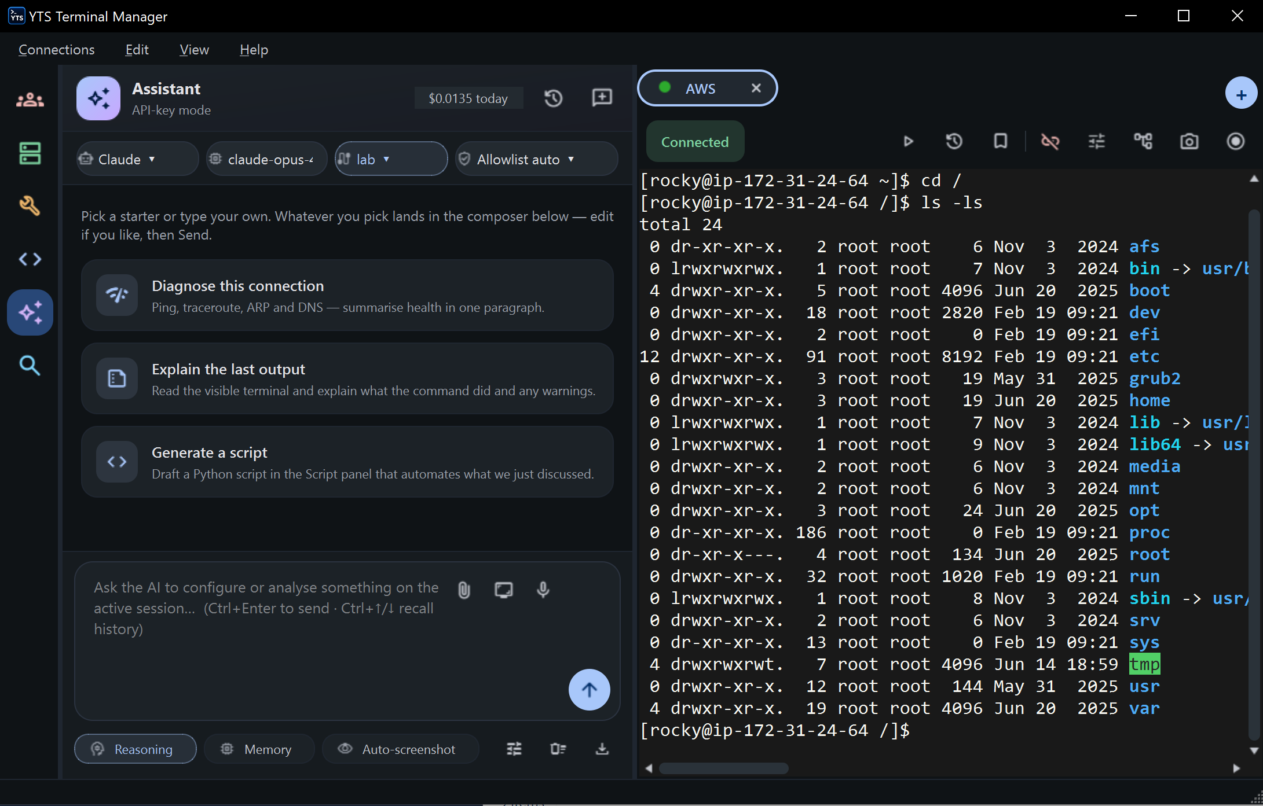Image resolution: width=1263 pixels, height=806 pixels.
Task: Open the network topology tree icon
Action: click(x=1143, y=141)
